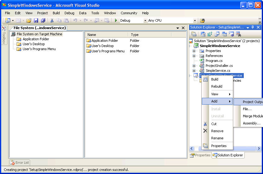Click the Type column header
Viewport: 263px width, 174px height.
click(x=149, y=35)
